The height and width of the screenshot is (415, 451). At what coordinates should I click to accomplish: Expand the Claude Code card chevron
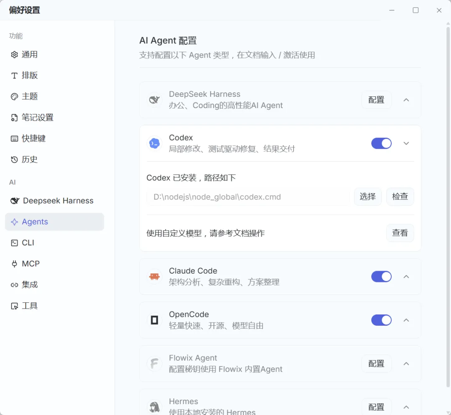coord(406,277)
